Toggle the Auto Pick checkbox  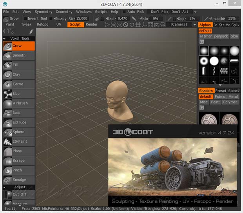pyautogui.click(x=124, y=12)
